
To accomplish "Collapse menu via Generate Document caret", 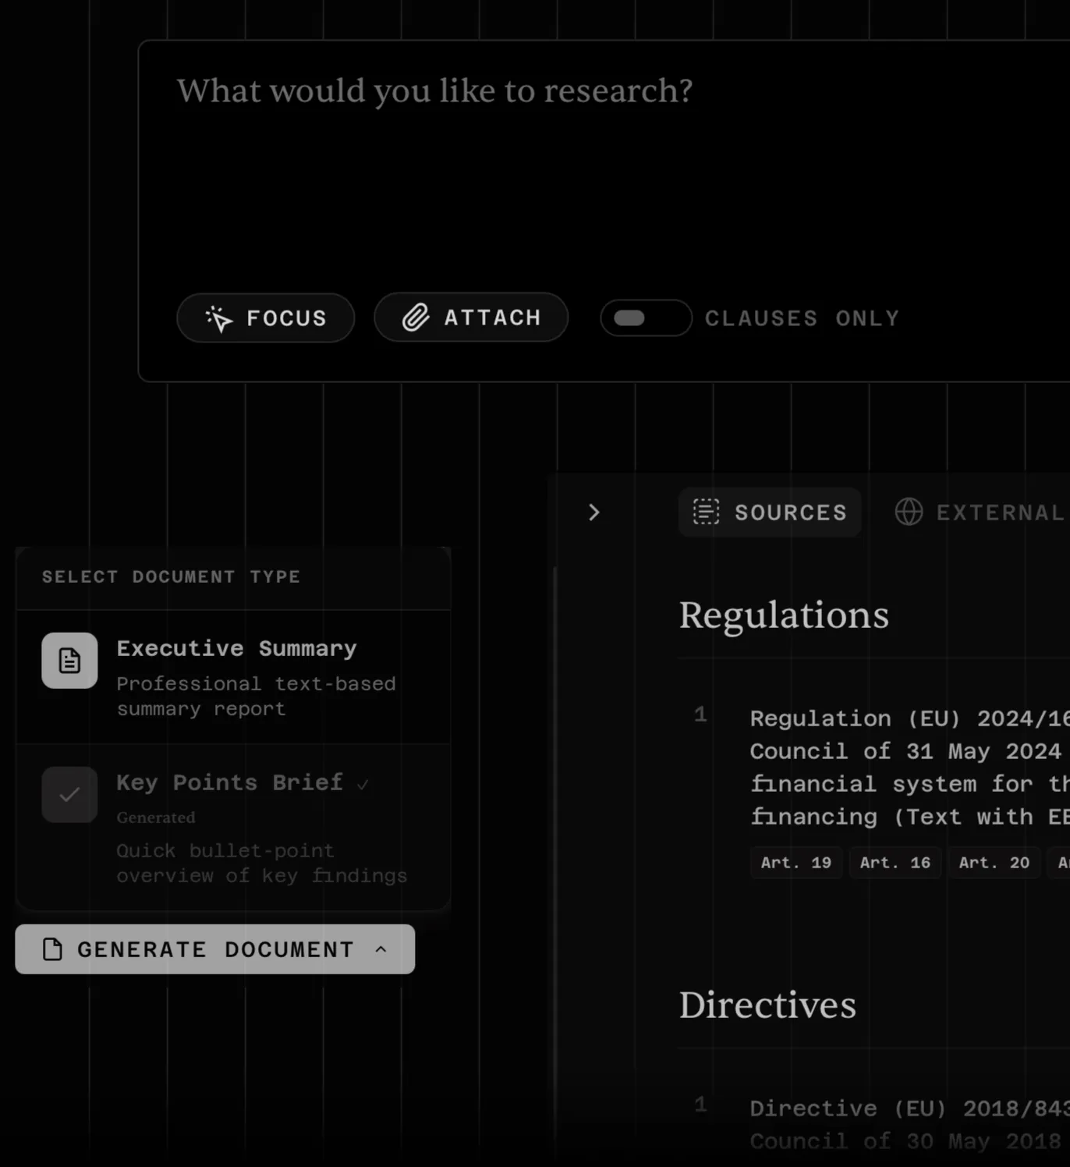I will [381, 949].
